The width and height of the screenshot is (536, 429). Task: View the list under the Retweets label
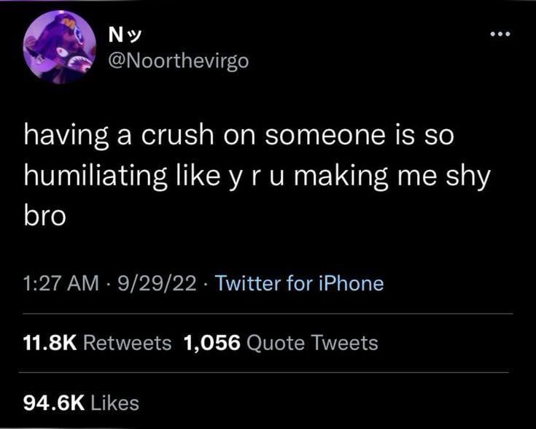pyautogui.click(x=128, y=342)
